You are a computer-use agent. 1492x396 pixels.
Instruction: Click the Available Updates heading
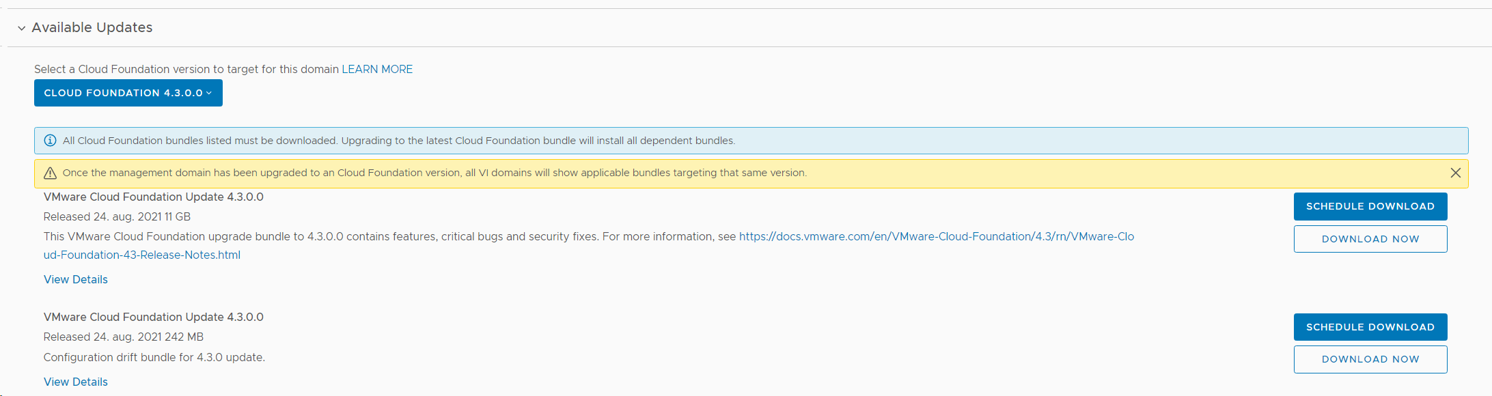92,27
